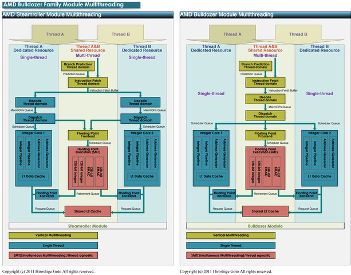Click 'Retirement Queue' label in Steamroller diagram
The image size is (351, 275).
pyautogui.click(x=88, y=194)
